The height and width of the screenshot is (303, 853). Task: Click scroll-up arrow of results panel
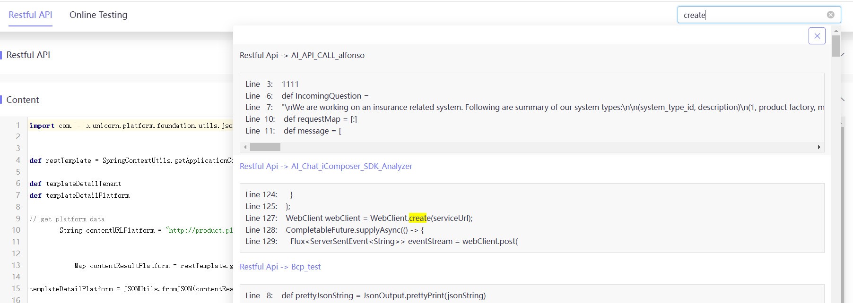(x=836, y=31)
